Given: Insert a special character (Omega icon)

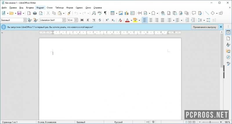Looking at the screenshot, I should coord(153,13).
